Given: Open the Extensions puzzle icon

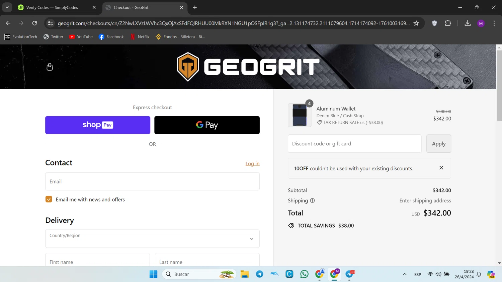Looking at the screenshot, I should (x=448, y=23).
